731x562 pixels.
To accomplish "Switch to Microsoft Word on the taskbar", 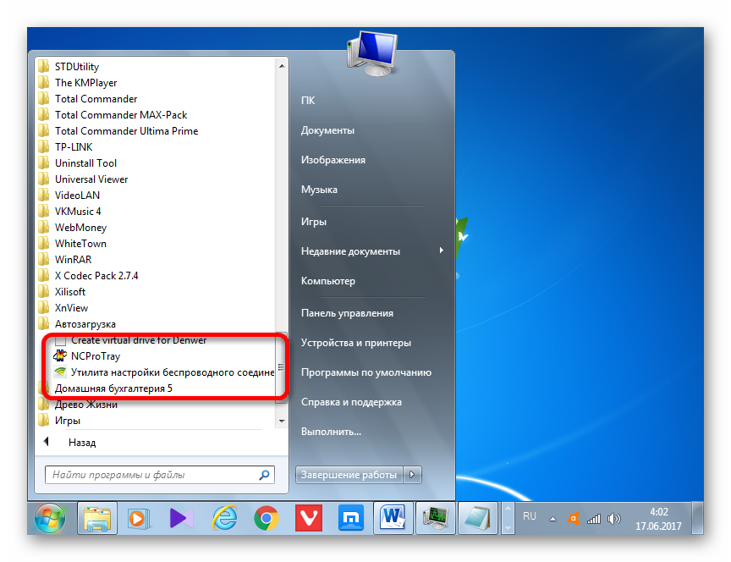I will pos(393,518).
